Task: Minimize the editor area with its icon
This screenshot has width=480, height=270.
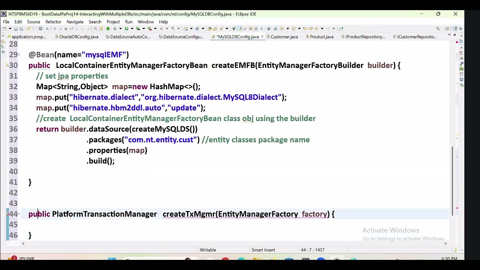Action: coord(449,34)
